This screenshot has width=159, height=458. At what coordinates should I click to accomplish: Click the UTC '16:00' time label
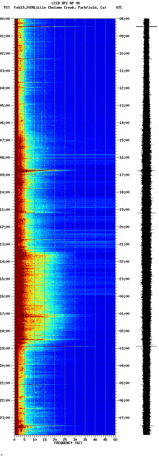pyautogui.click(x=124, y=158)
